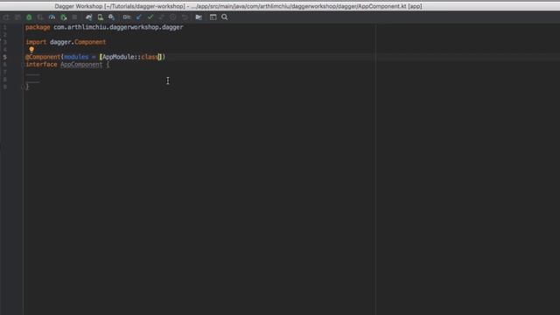Click the AppComponent.kt window title path
The width and height of the screenshot is (560, 315).
[238, 6]
